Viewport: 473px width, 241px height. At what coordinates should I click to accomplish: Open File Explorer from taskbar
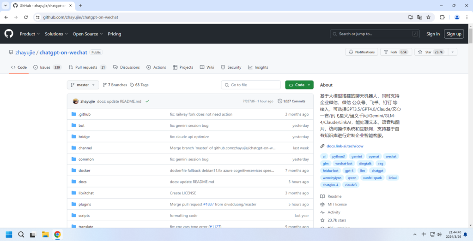tap(45, 235)
